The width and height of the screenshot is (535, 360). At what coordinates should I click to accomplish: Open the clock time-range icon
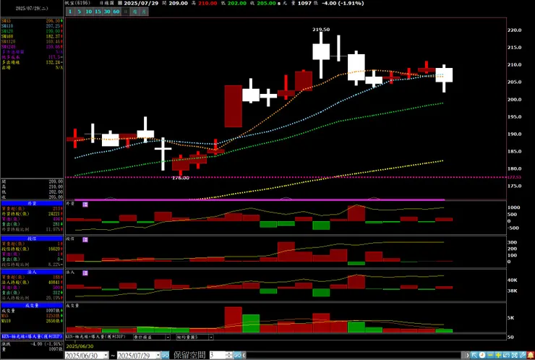coord(482,355)
